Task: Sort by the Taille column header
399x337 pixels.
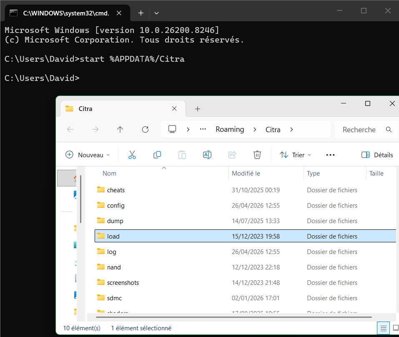Action: [376, 174]
